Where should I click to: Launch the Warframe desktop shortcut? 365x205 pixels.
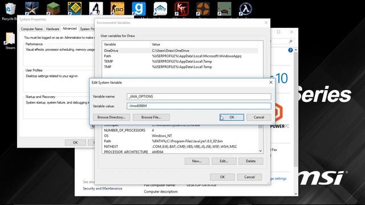pos(160,9)
